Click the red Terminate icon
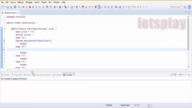Image resolution: width=192 pixels, height=108 pixels. 30,7
